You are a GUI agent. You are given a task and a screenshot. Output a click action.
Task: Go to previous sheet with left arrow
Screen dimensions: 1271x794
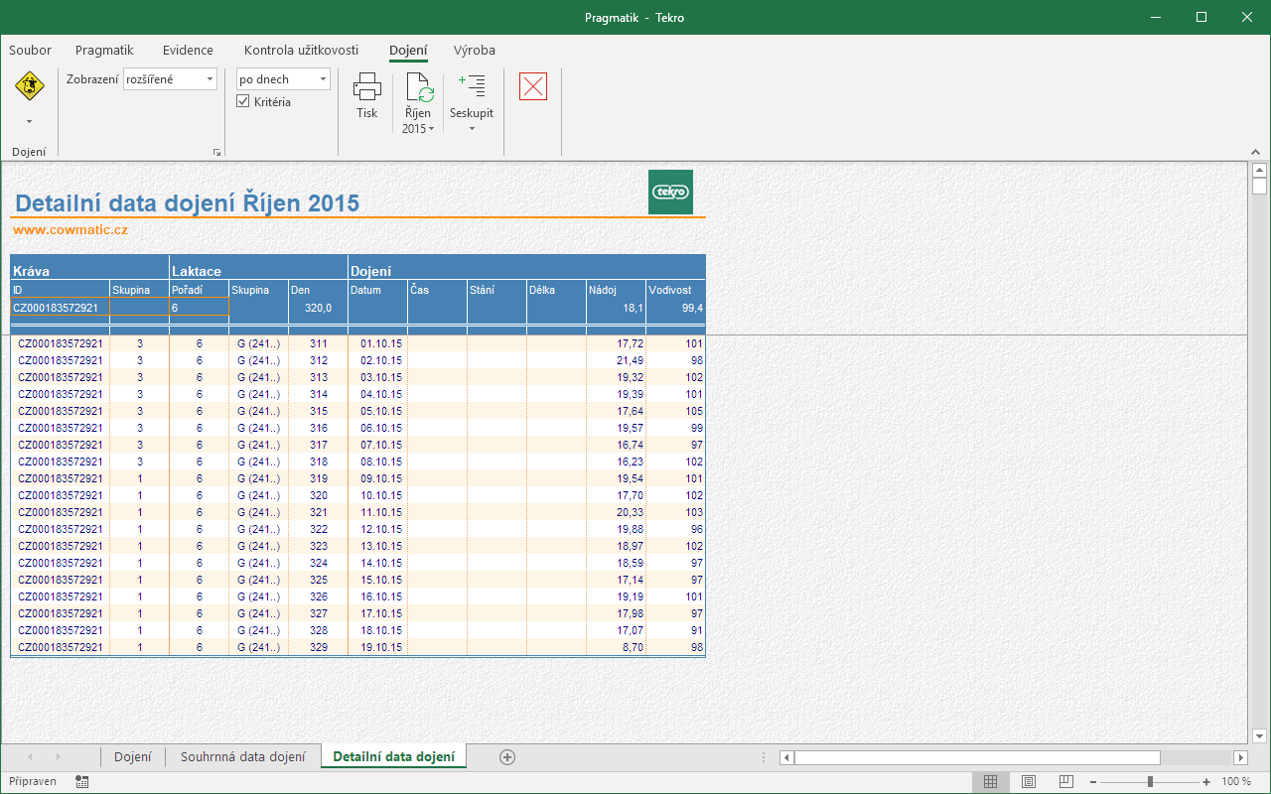(30, 757)
